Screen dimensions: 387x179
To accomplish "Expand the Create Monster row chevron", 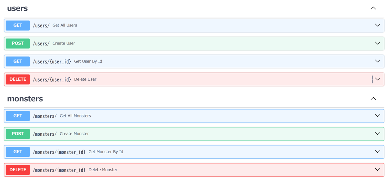I will click(377, 134).
